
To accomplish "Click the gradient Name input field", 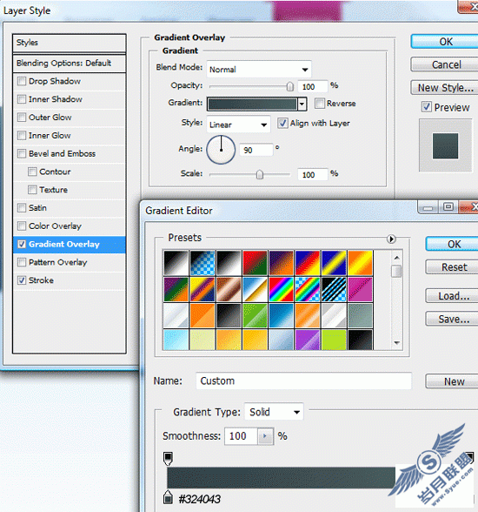I will [303, 381].
